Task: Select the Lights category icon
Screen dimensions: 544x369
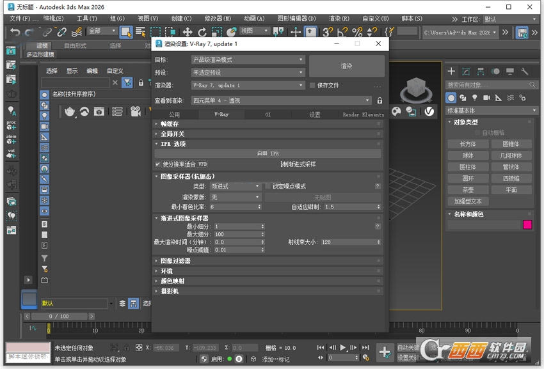Action: tap(475, 98)
